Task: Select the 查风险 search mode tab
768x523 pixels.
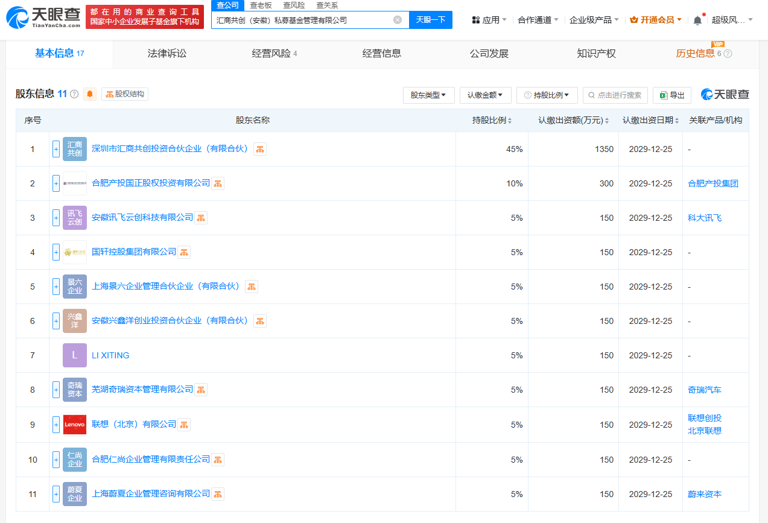Action: (x=294, y=5)
